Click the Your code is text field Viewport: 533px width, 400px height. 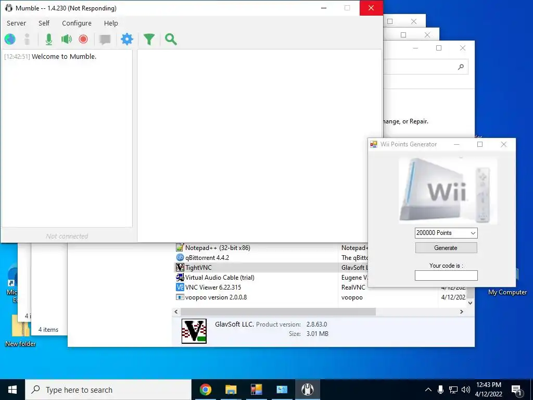(x=446, y=276)
